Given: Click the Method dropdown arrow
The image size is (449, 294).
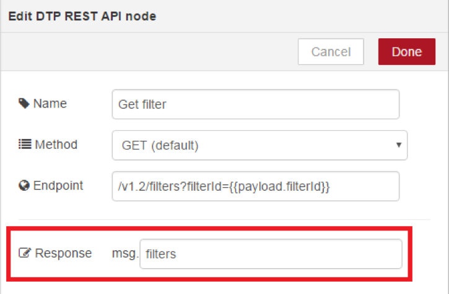Looking at the screenshot, I should 399,145.
